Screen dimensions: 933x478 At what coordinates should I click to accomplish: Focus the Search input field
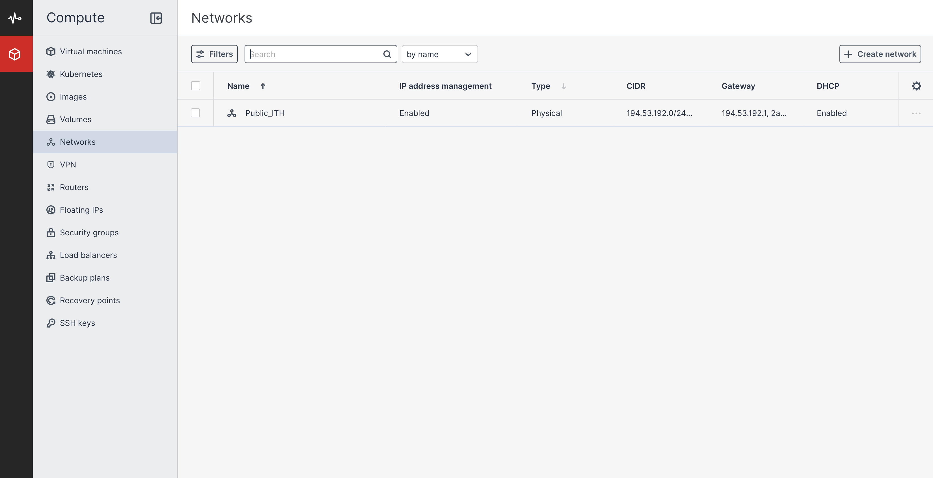tap(313, 54)
